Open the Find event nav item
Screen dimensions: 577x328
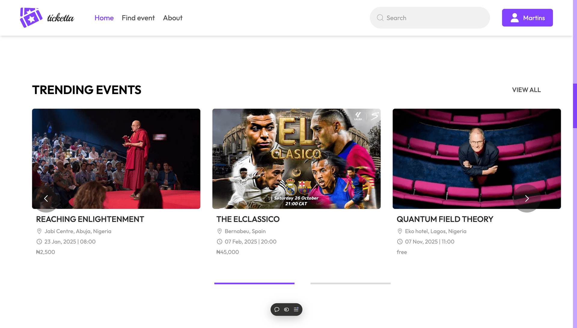(x=138, y=18)
